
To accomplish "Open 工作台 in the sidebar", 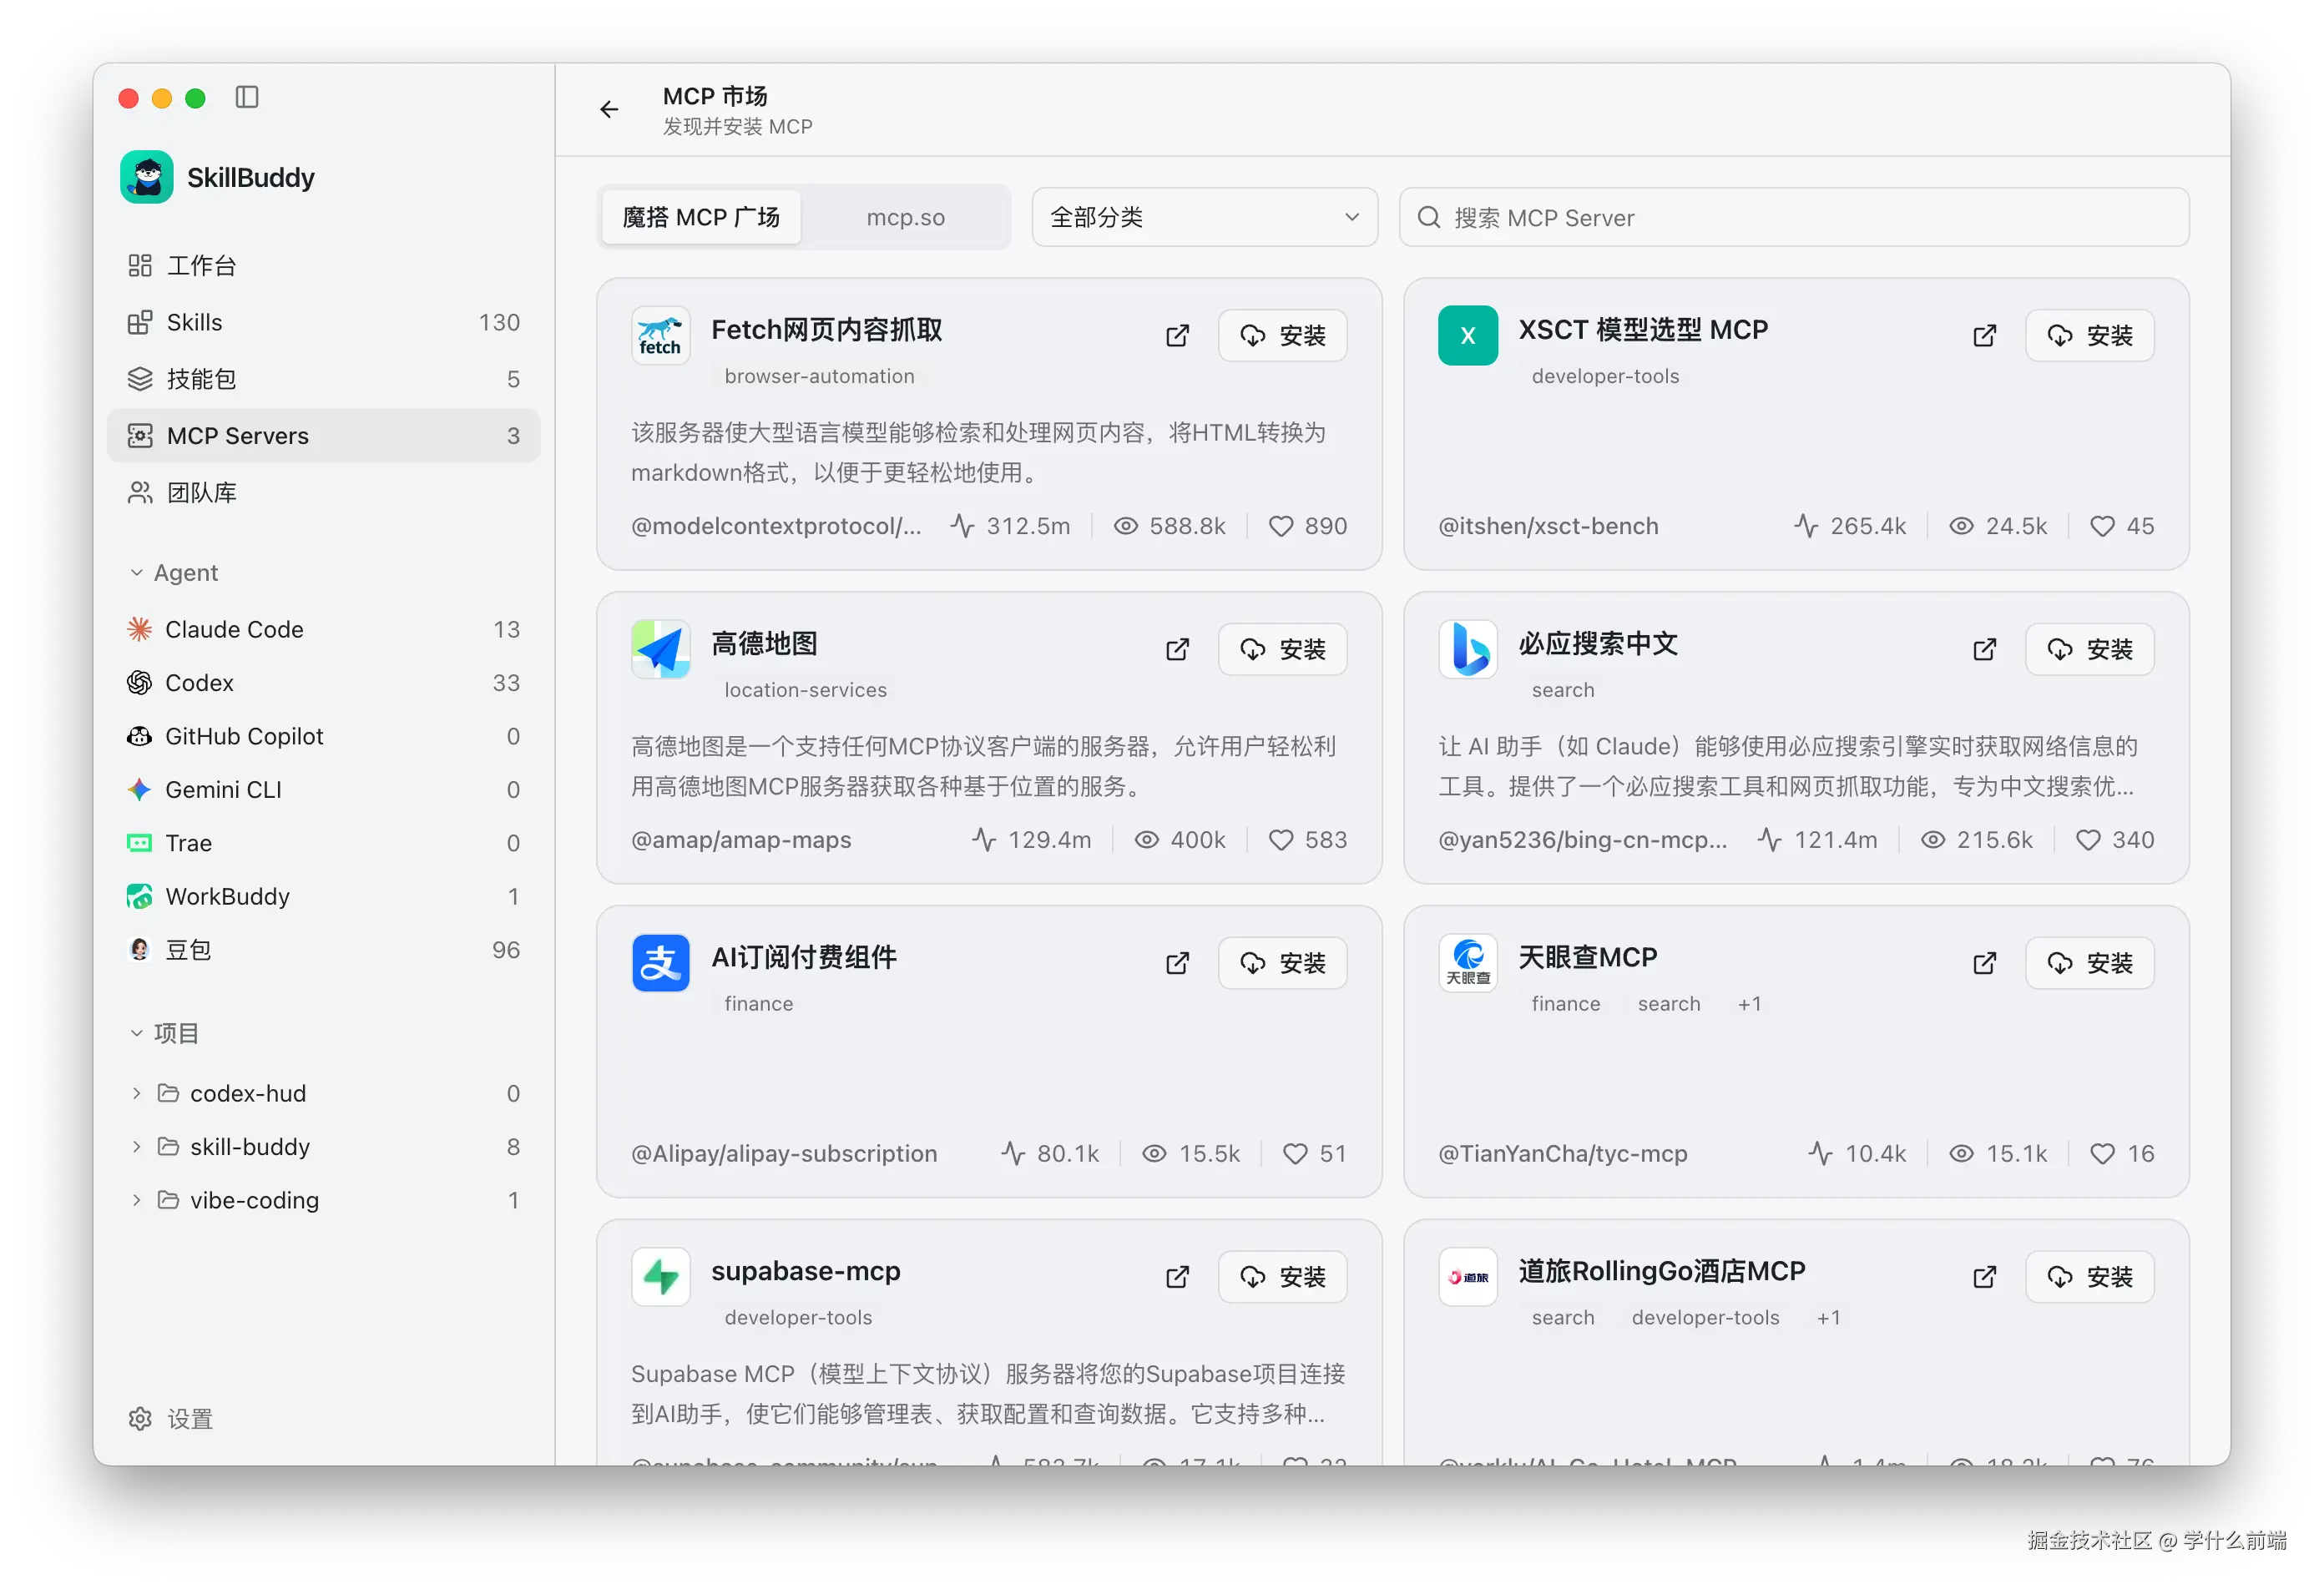I will coord(324,266).
